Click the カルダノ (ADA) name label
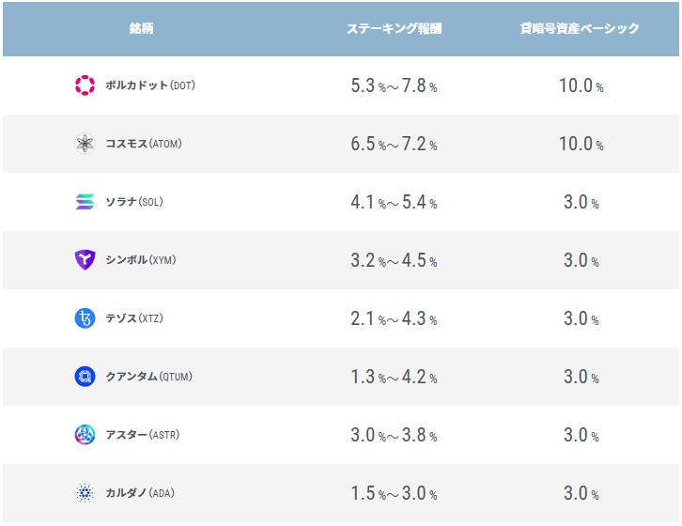The height and width of the screenshot is (526, 682). click(x=140, y=493)
